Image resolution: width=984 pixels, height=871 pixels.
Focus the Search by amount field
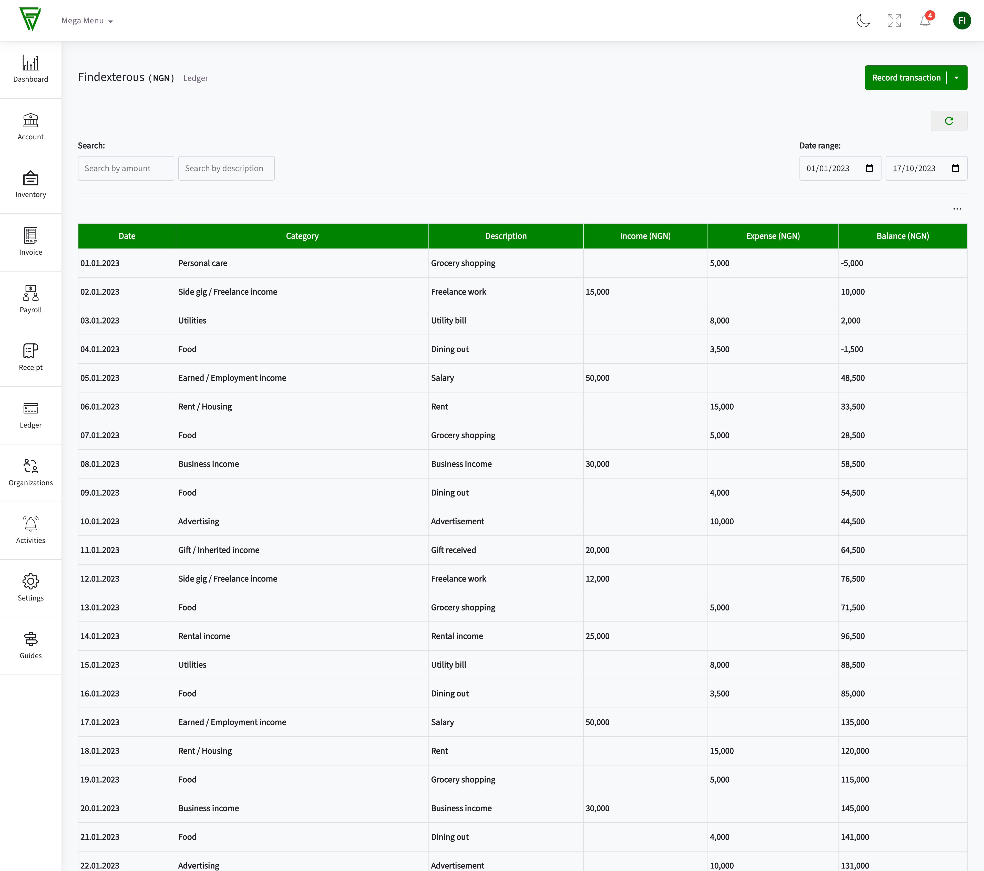tap(126, 168)
